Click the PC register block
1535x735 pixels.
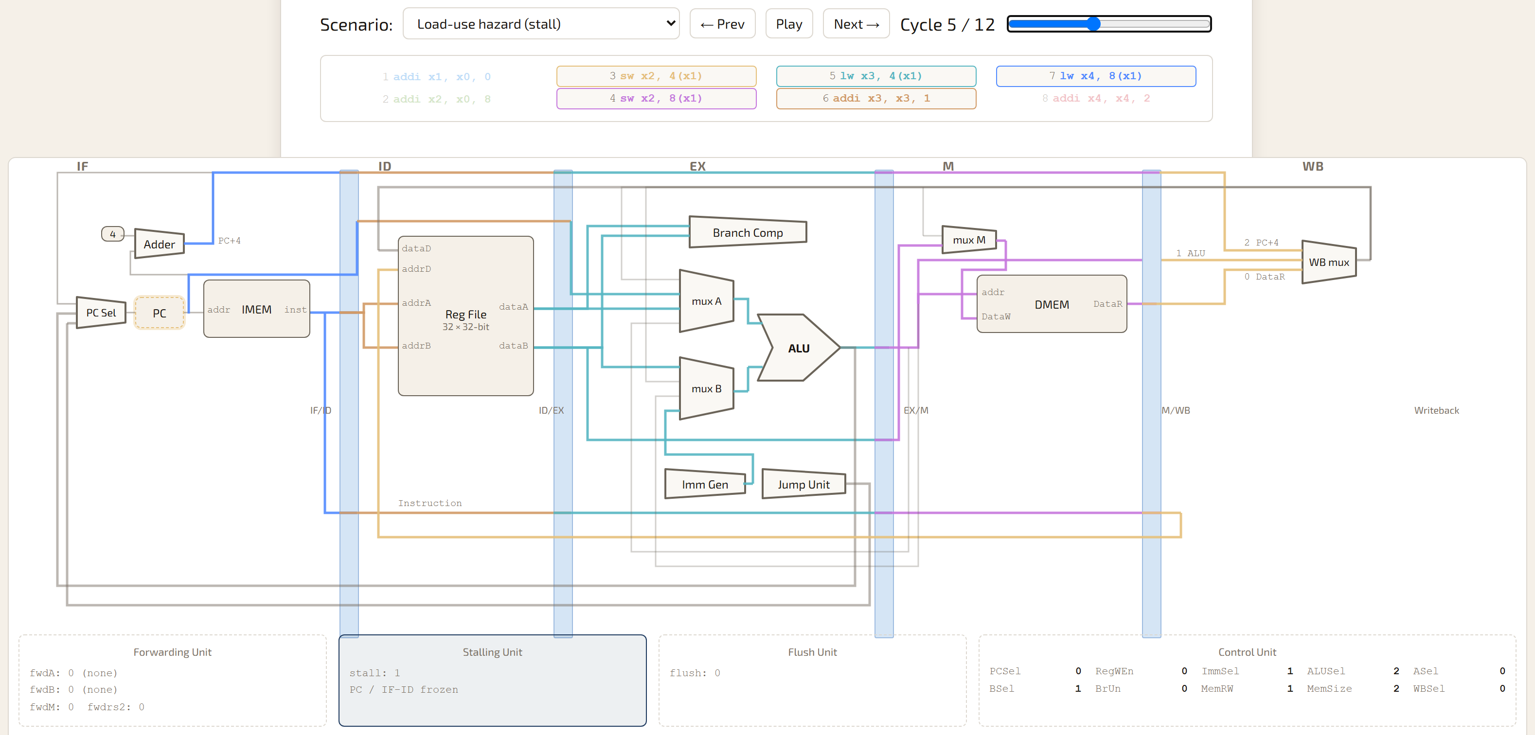coord(159,313)
